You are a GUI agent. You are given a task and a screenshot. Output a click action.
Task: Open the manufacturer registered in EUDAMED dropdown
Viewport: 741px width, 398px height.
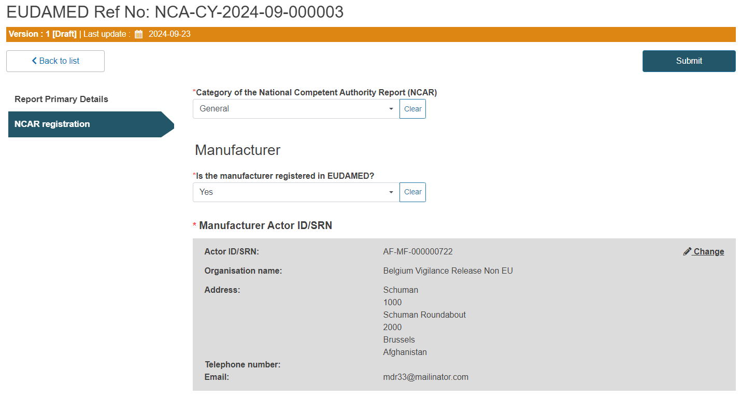(296, 192)
